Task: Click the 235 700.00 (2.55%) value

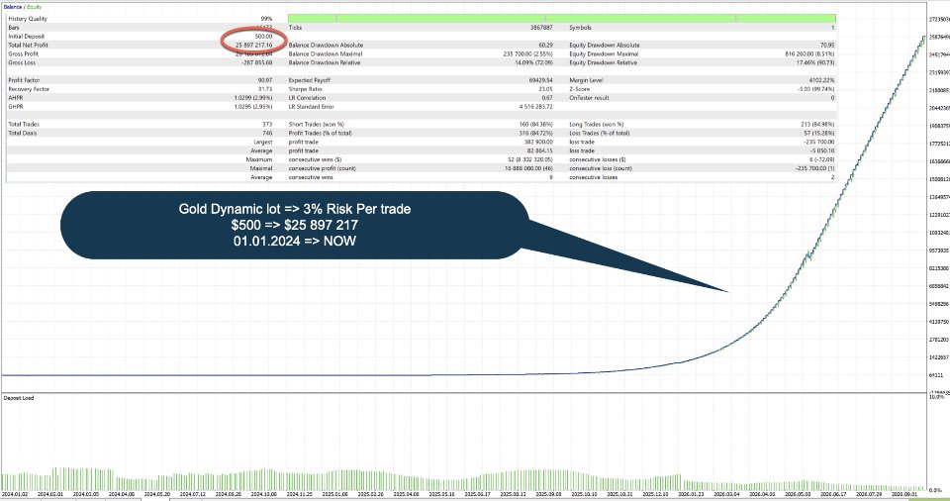Action: click(x=527, y=54)
